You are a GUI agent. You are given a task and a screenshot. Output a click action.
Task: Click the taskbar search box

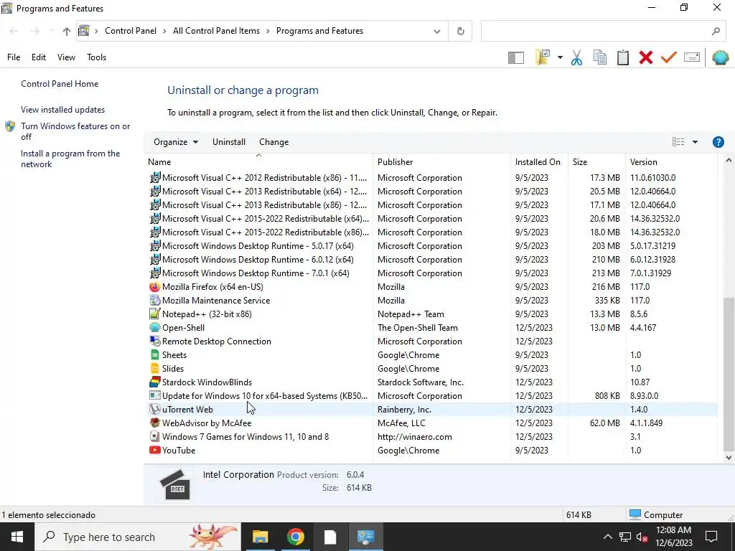pyautogui.click(x=137, y=537)
